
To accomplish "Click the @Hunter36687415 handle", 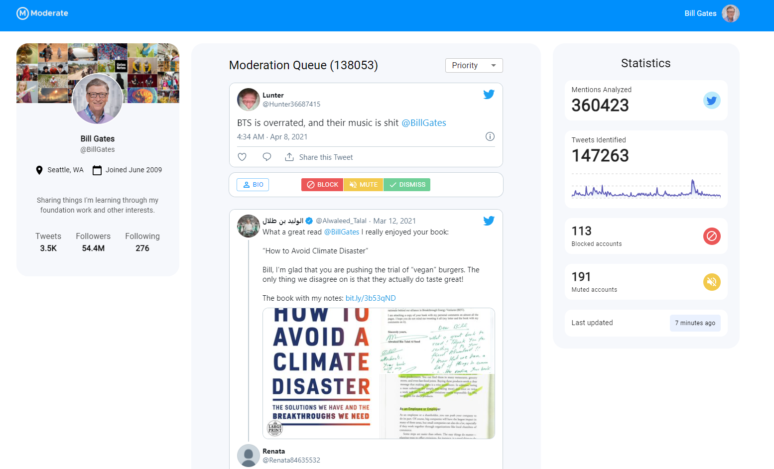I will (x=291, y=104).
